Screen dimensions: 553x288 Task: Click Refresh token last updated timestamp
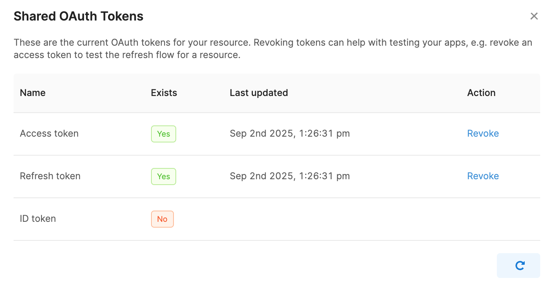[290, 176]
